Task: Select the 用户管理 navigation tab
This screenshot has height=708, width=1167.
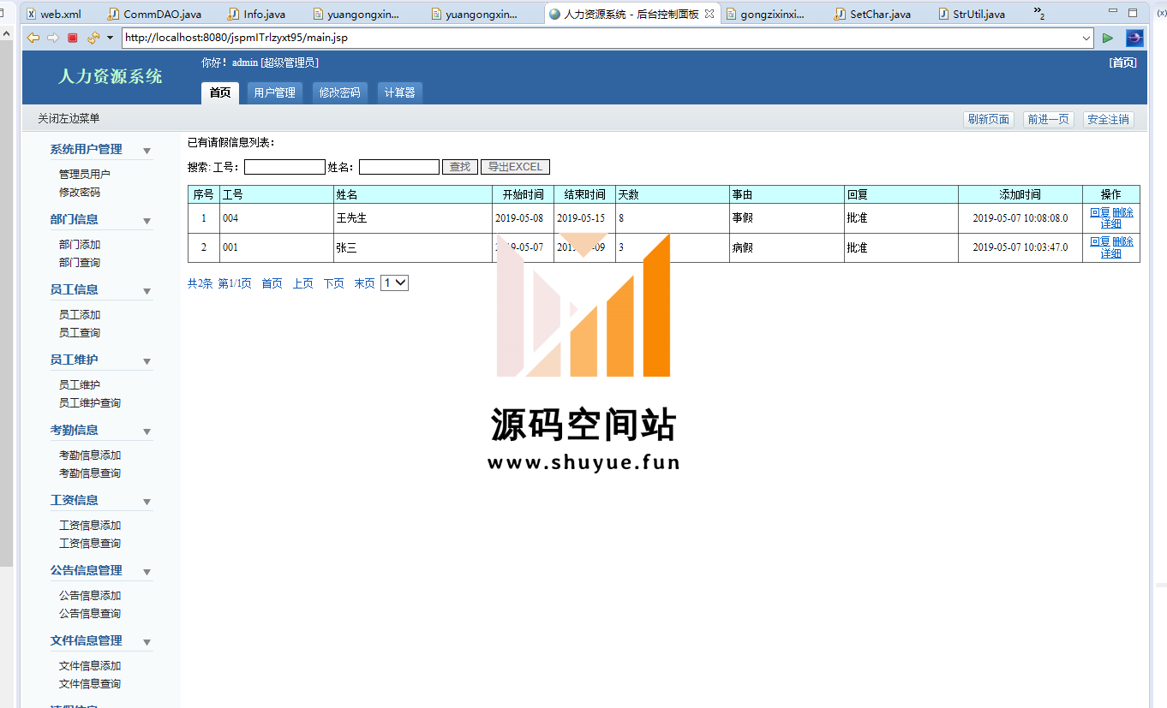Action: (x=274, y=92)
